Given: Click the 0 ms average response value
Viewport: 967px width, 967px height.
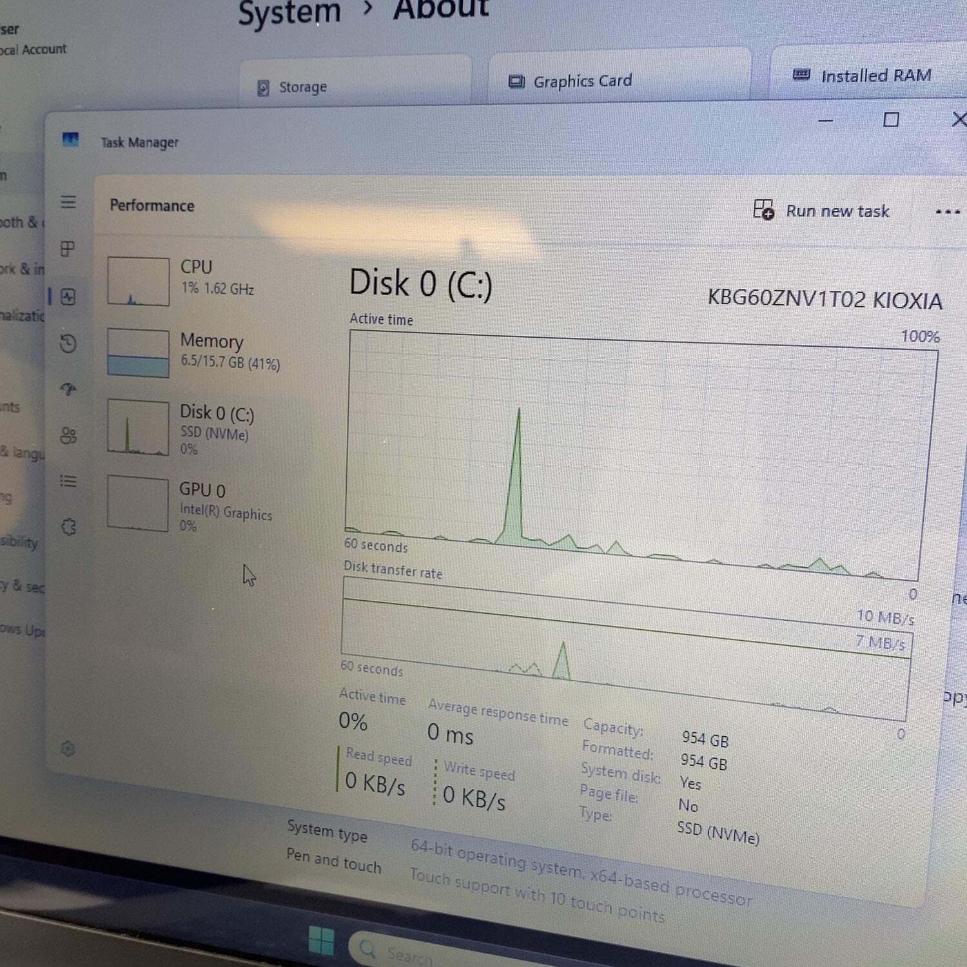Looking at the screenshot, I should tap(450, 733).
